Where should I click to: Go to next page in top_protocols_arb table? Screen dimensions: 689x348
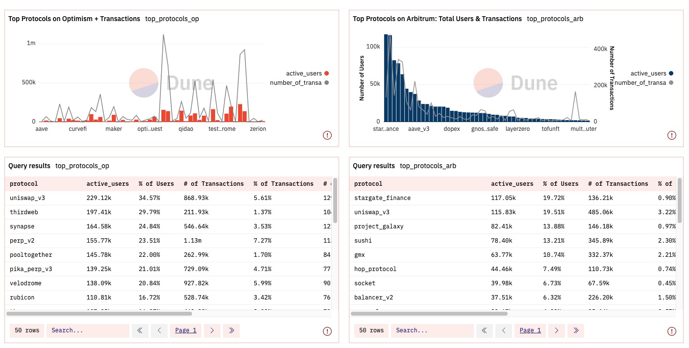557,330
